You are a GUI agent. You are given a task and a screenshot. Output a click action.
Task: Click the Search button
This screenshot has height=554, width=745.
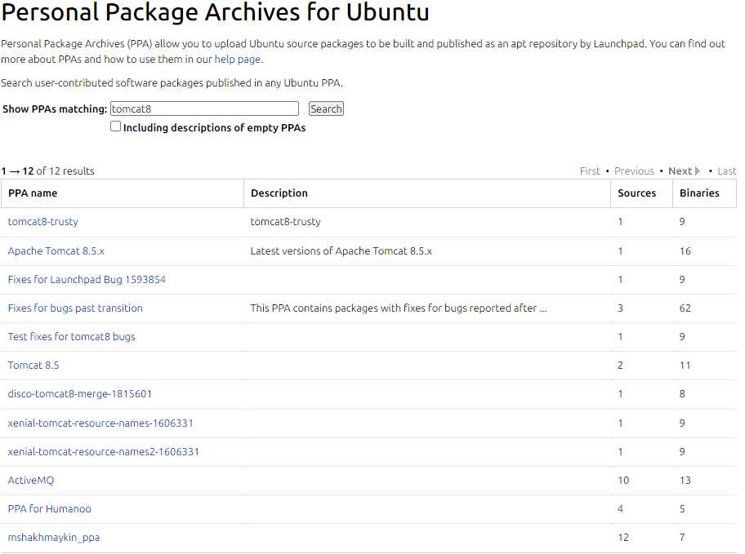click(x=326, y=109)
